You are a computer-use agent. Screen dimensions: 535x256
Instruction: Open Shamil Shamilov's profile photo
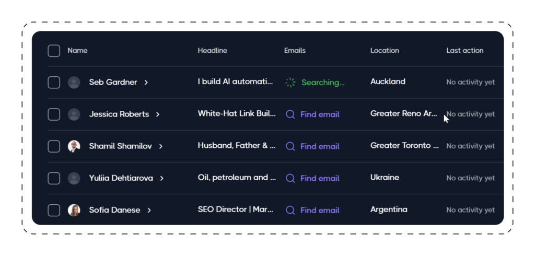click(x=74, y=146)
